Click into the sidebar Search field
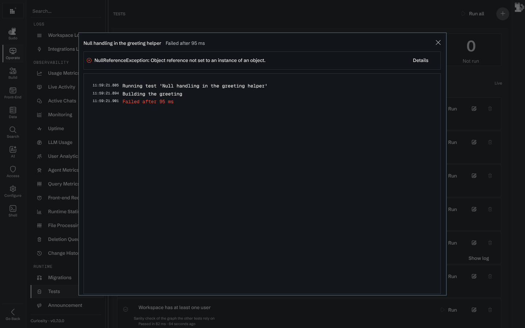Viewport: 525px width, 328px height. pyautogui.click(x=66, y=11)
